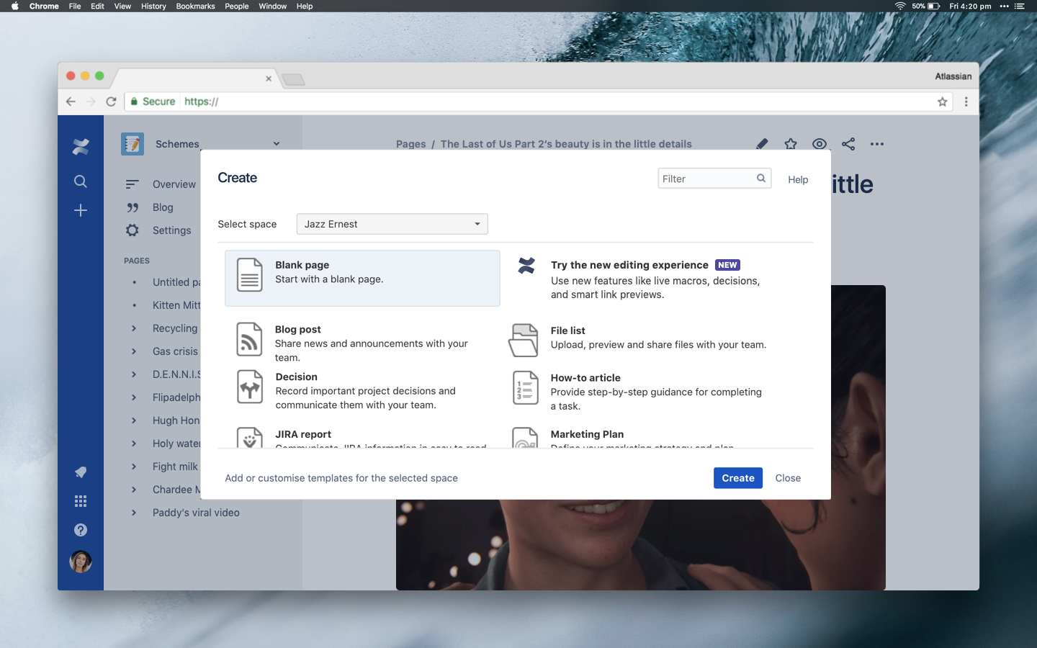Expand Paddy's viral video tree item
This screenshot has width=1037, height=648.
(x=134, y=513)
